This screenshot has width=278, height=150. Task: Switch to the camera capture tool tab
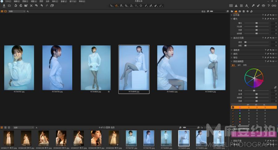pos(240,11)
